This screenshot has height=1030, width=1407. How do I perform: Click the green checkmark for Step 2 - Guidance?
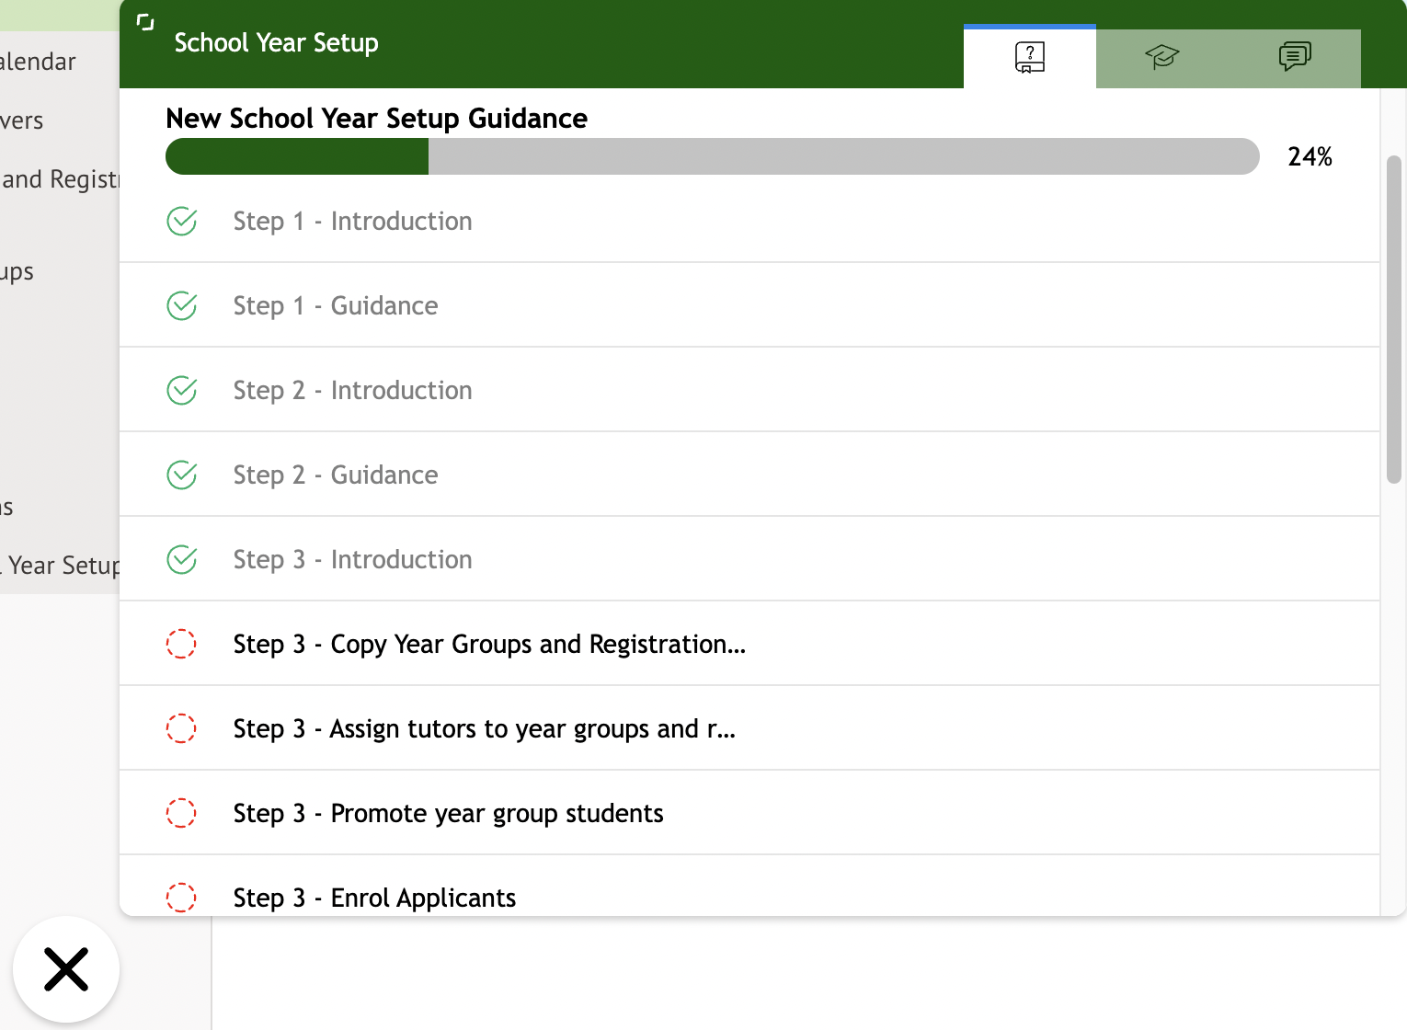181,475
